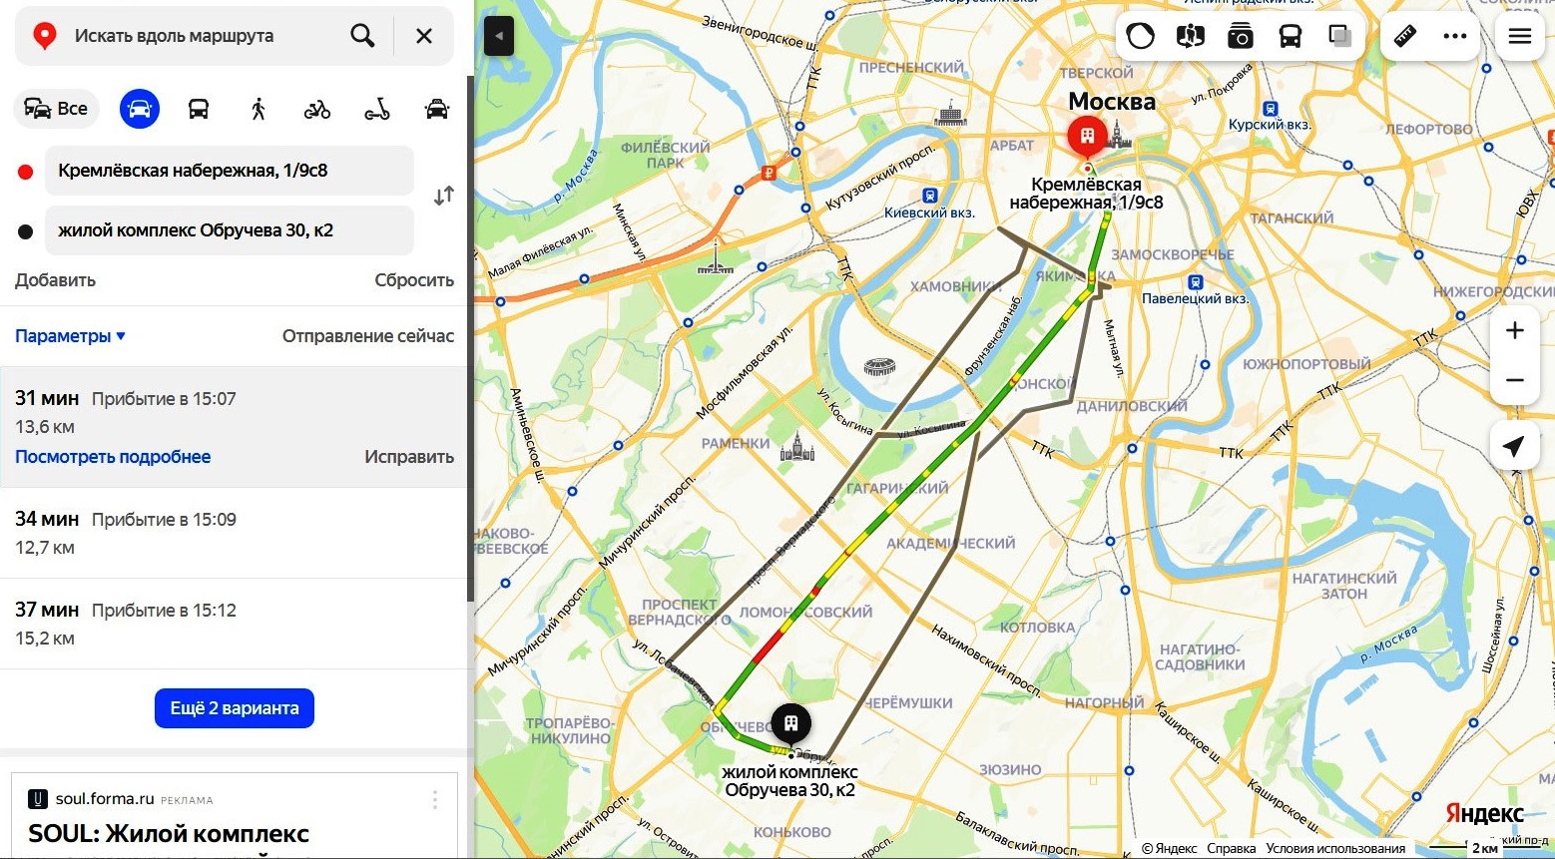Screen dimensions: 1555x859
Task: Open the more tools three-dots menu
Action: click(1455, 37)
